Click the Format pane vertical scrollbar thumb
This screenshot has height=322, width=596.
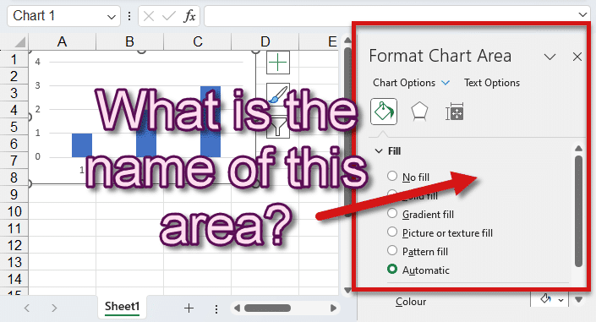[578, 211]
